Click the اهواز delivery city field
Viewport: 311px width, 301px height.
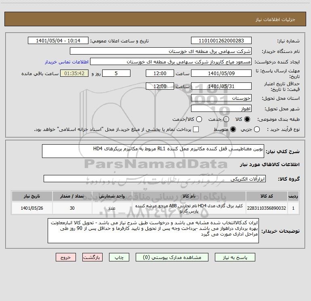[x=221, y=109]
